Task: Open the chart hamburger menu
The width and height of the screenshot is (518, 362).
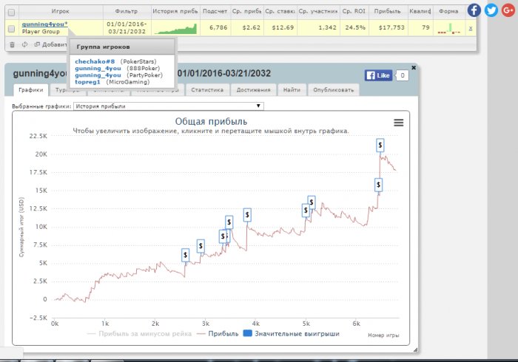Action: click(x=399, y=123)
